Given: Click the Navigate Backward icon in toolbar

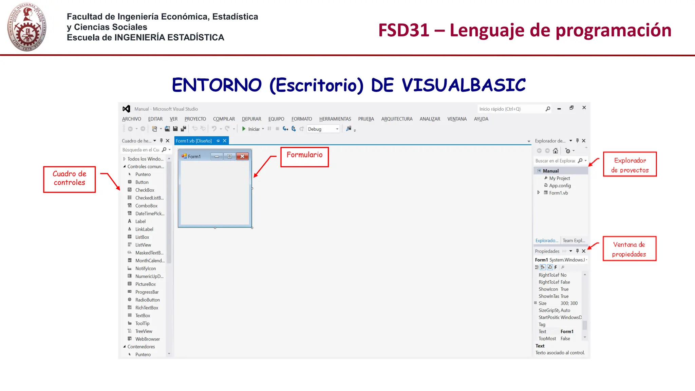Looking at the screenshot, I should point(130,129).
